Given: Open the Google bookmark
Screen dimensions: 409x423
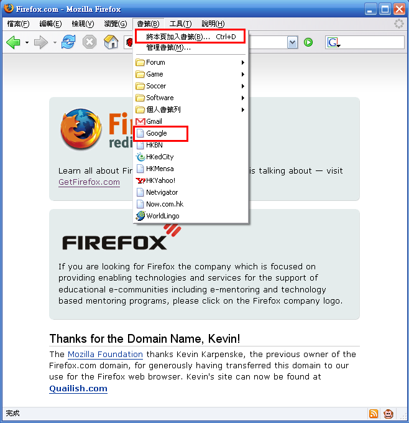Looking at the screenshot, I should 191,133.
